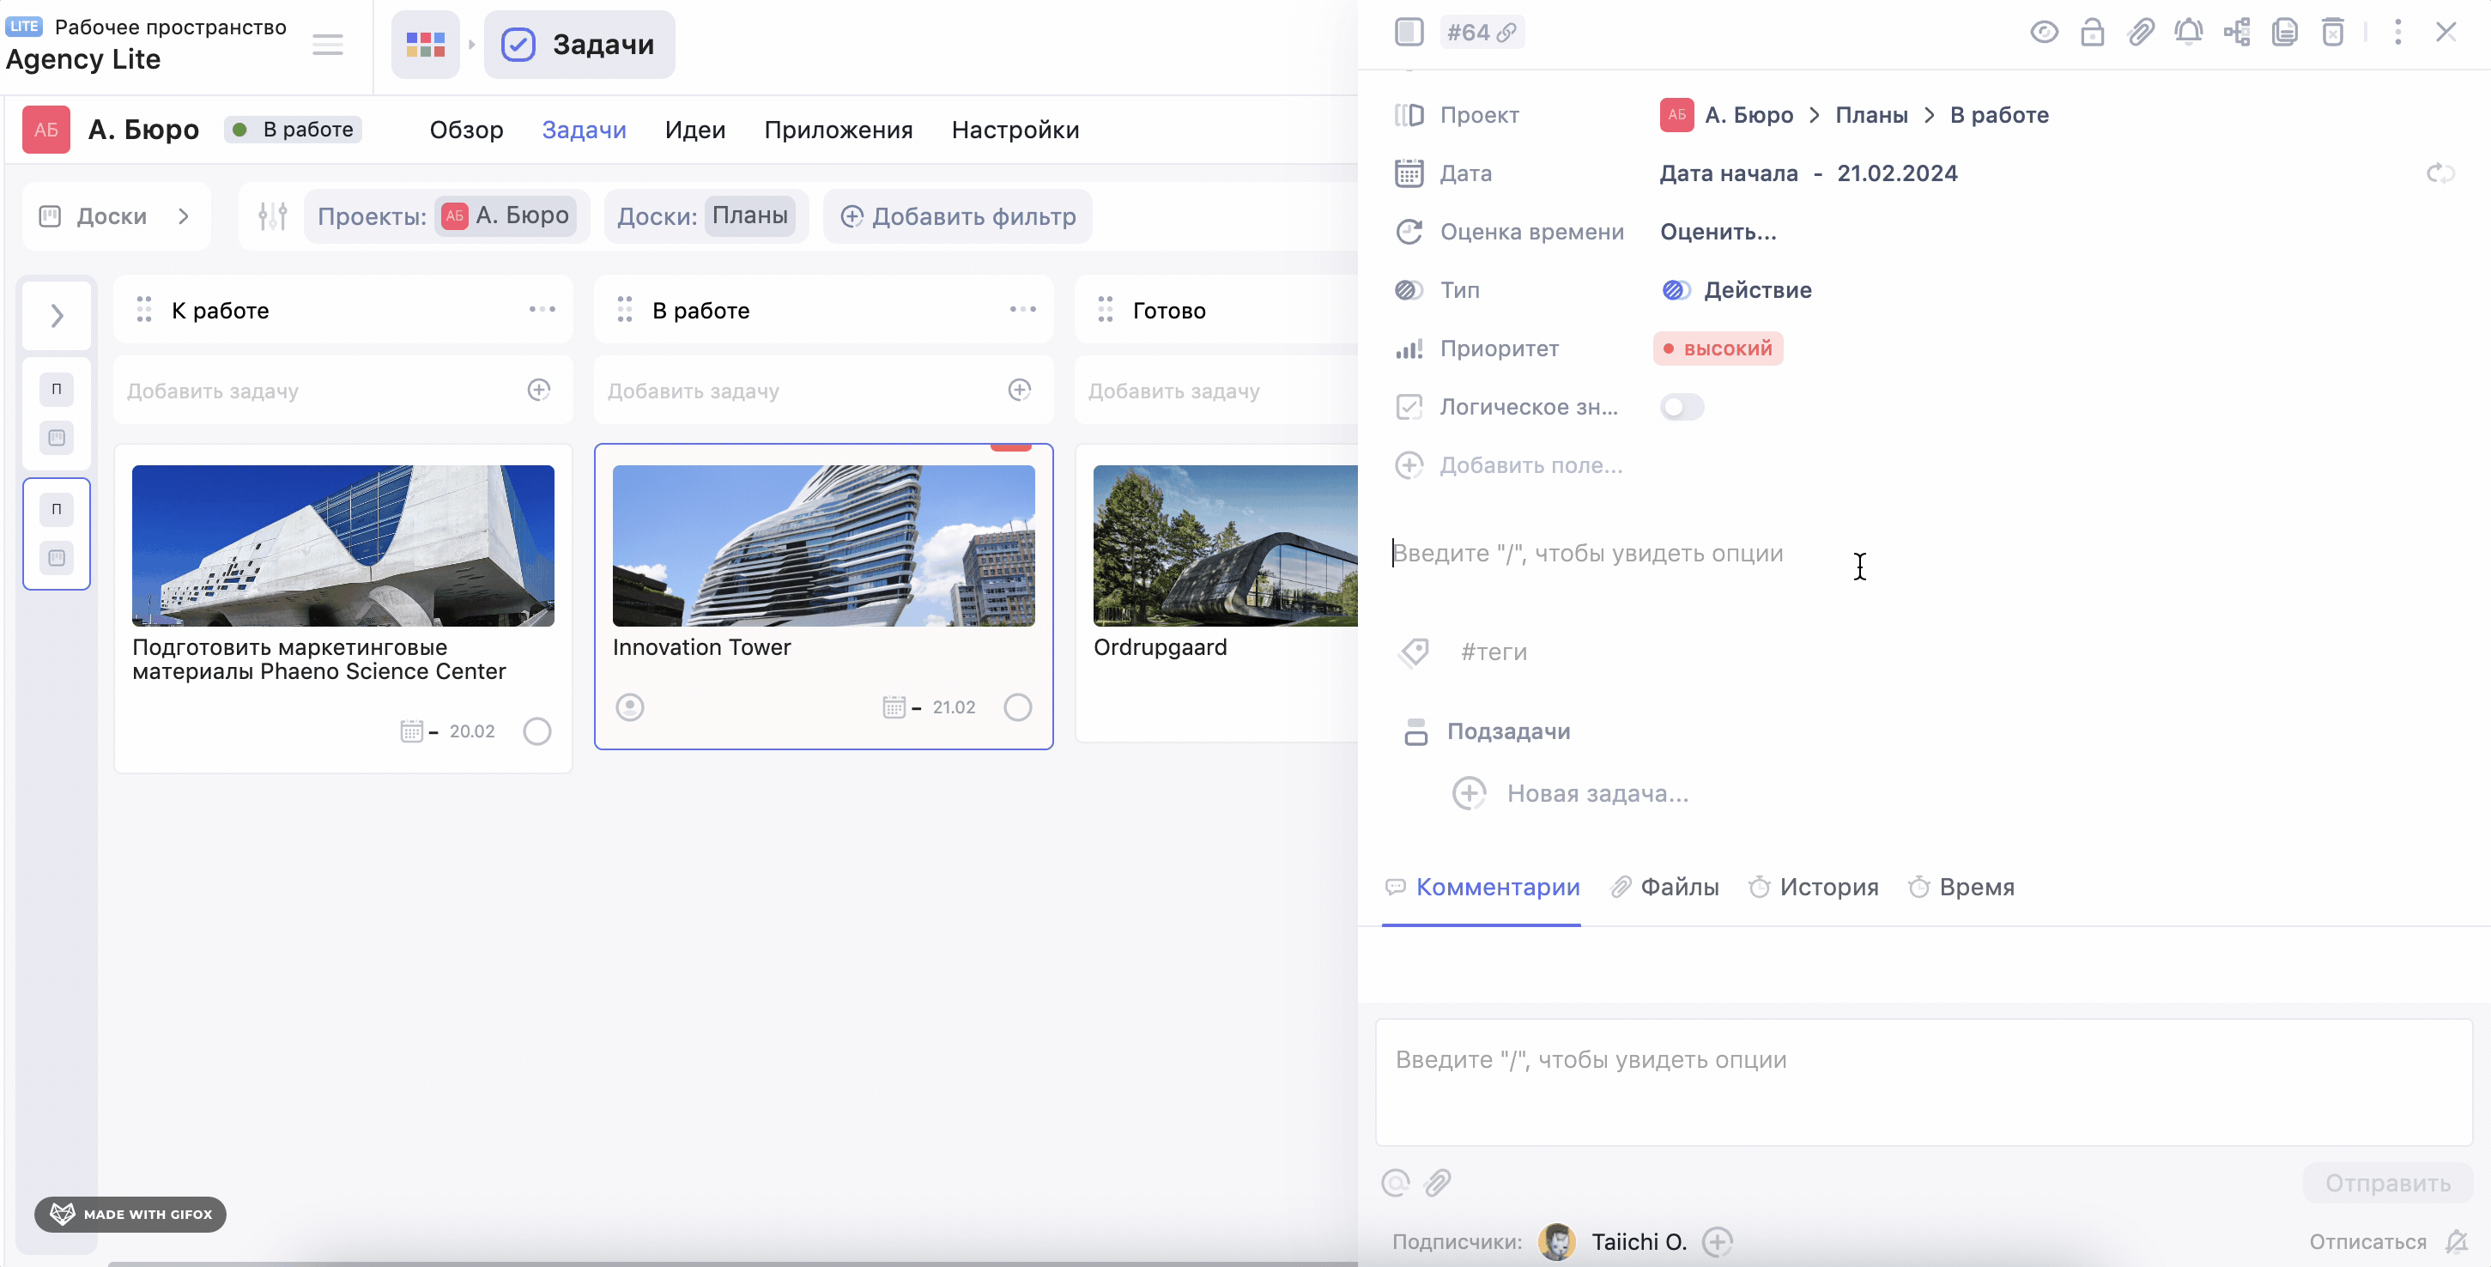
Task: Click the recurrence icon in the Дата row
Action: coord(2439,173)
